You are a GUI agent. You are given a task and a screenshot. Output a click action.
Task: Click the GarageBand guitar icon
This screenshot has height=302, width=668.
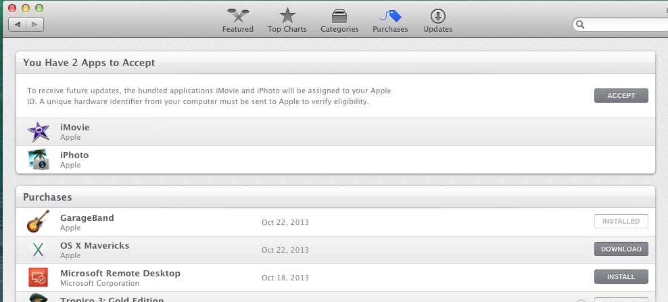(39, 222)
